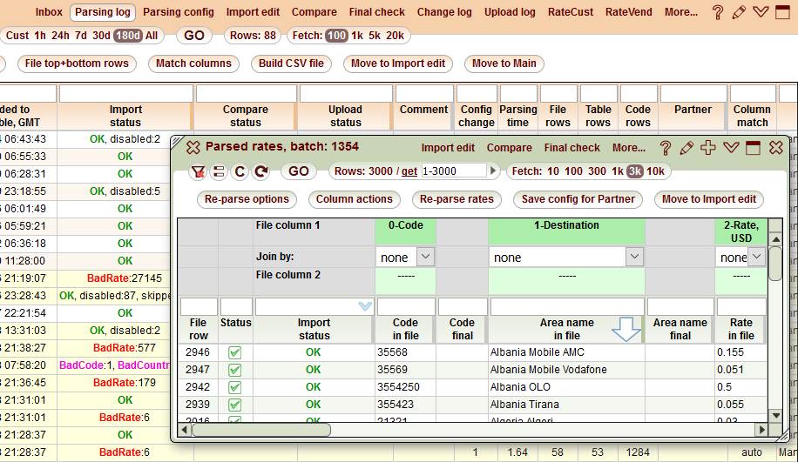
Task: Select 24h time range option
Action: tap(60, 36)
